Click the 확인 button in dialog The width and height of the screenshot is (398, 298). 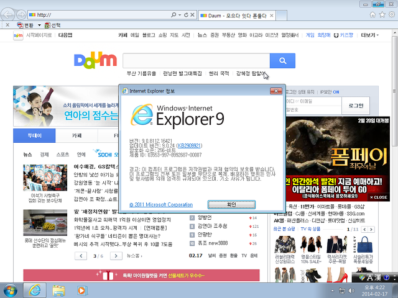(231, 204)
